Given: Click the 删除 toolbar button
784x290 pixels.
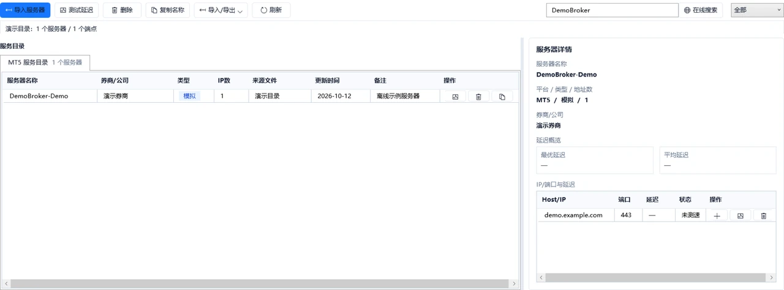Looking at the screenshot, I should pyautogui.click(x=122, y=10).
